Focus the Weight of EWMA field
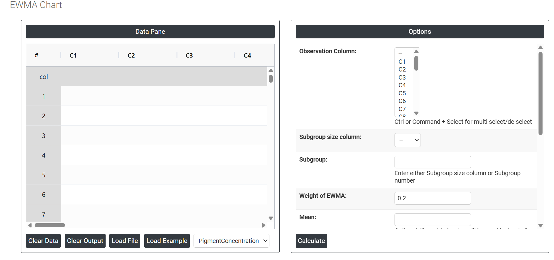Screen dimensions: 554x260 432,198
